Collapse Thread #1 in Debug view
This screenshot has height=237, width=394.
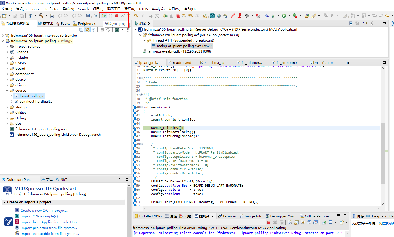(x=145, y=40)
